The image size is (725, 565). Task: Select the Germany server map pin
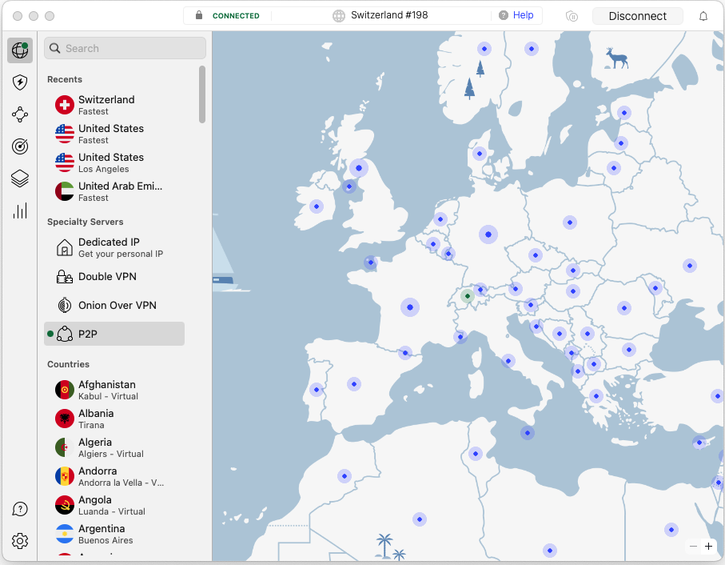(x=488, y=234)
